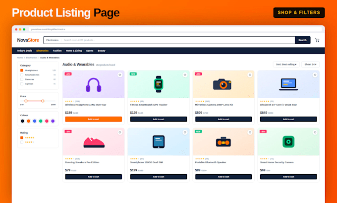Viewport: 337px width, 203px height.
Task: Select the orange colour swatch
Action: (x=29, y=121)
